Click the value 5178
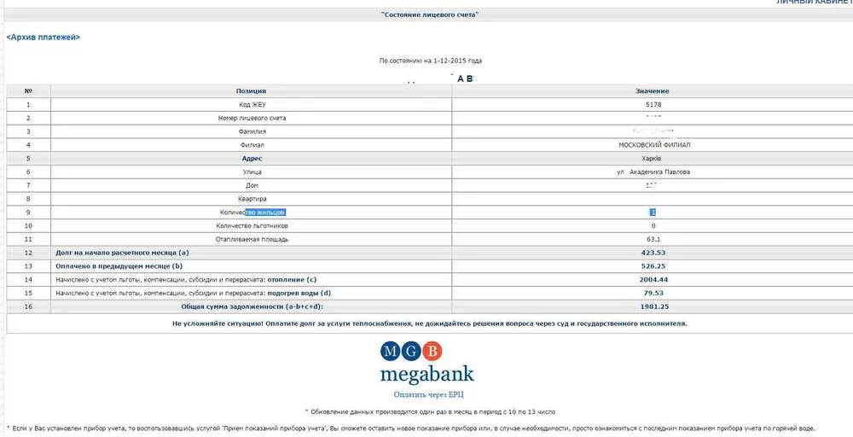 (x=653, y=104)
